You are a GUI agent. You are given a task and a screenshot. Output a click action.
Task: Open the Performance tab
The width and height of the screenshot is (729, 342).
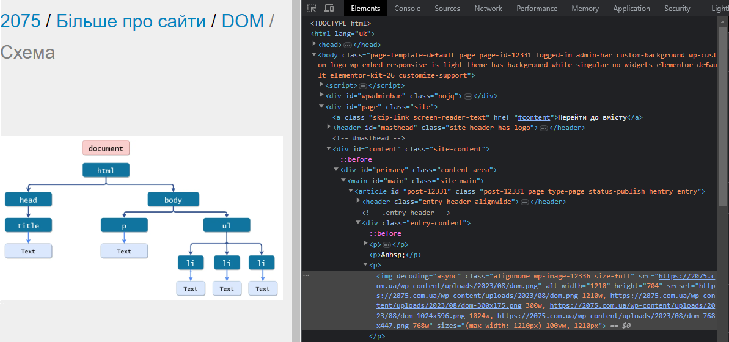pos(537,9)
